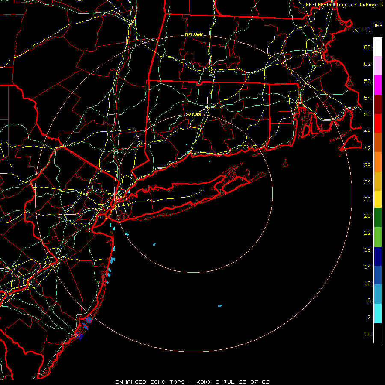Click the '30' legend value

click(367, 199)
